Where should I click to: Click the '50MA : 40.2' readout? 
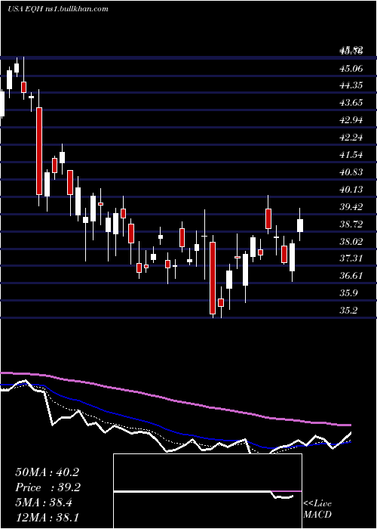(47, 472)
